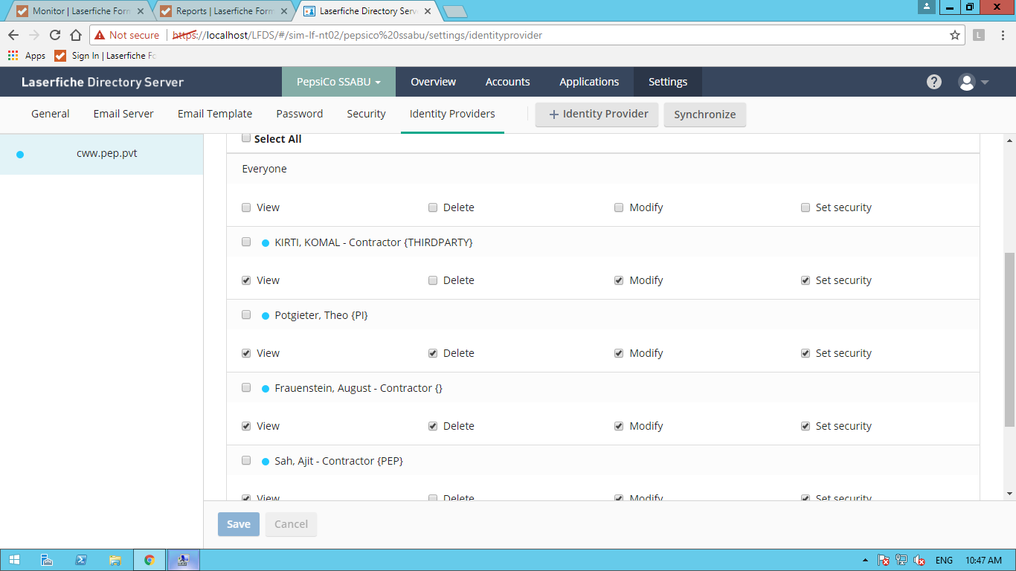Launch PowerShell from the taskbar
Viewport: 1016px width, 571px height.
pyautogui.click(x=80, y=561)
